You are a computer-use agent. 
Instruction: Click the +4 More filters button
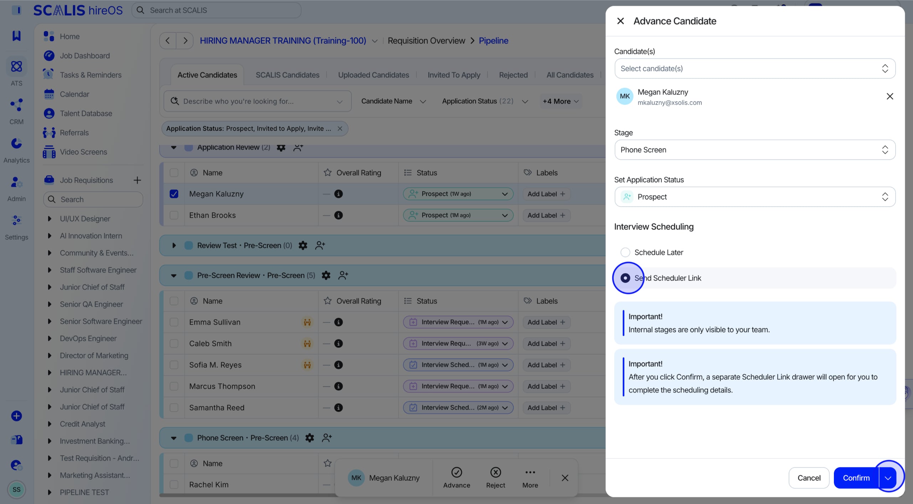click(561, 101)
